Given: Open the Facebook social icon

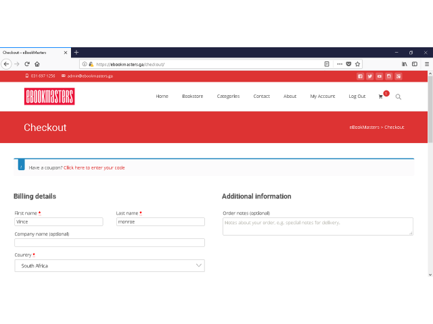Looking at the screenshot, I should pyautogui.click(x=360, y=76).
